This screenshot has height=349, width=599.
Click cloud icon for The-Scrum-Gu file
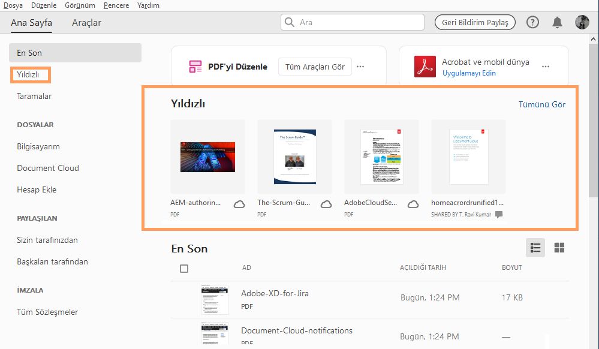[x=326, y=204]
